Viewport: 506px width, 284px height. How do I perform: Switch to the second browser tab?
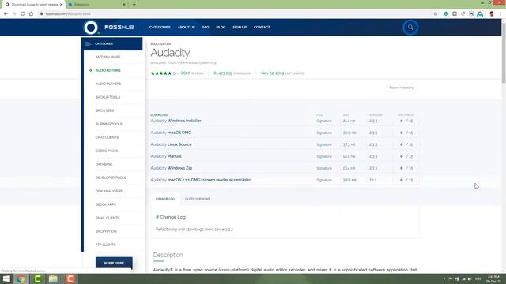pyautogui.click(x=96, y=5)
